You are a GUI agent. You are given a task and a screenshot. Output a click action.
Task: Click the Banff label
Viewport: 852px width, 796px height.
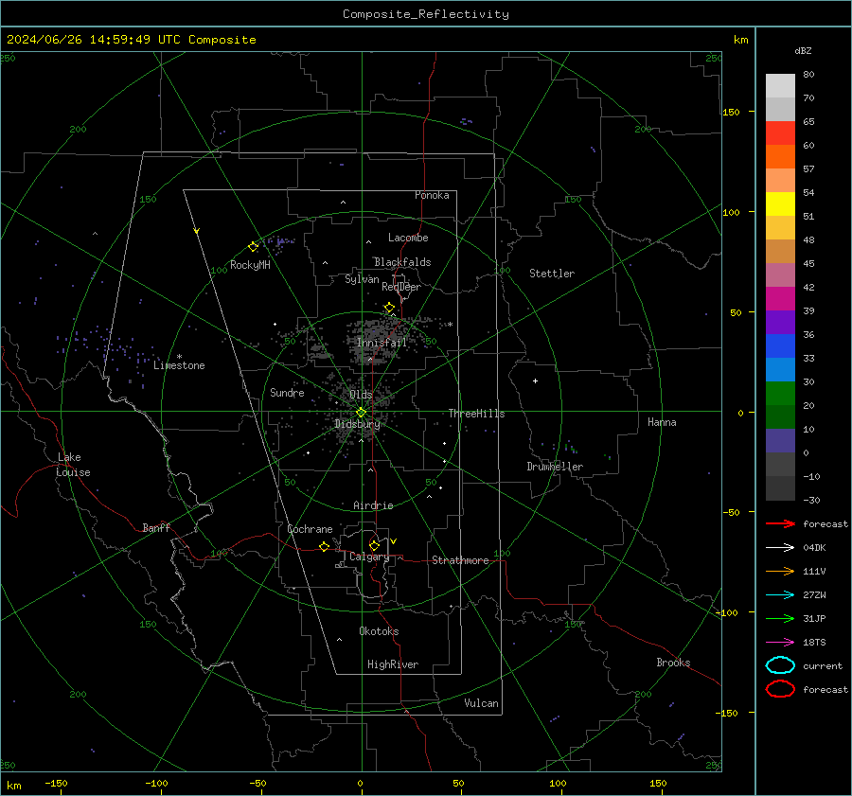156,527
